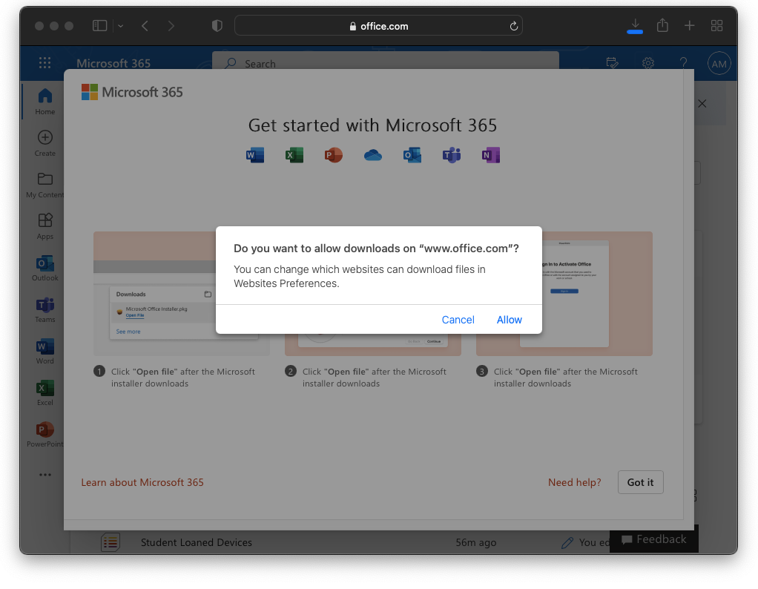Click Cancel in the downloads dialog
Screen dimensions: 758x589
(x=458, y=320)
